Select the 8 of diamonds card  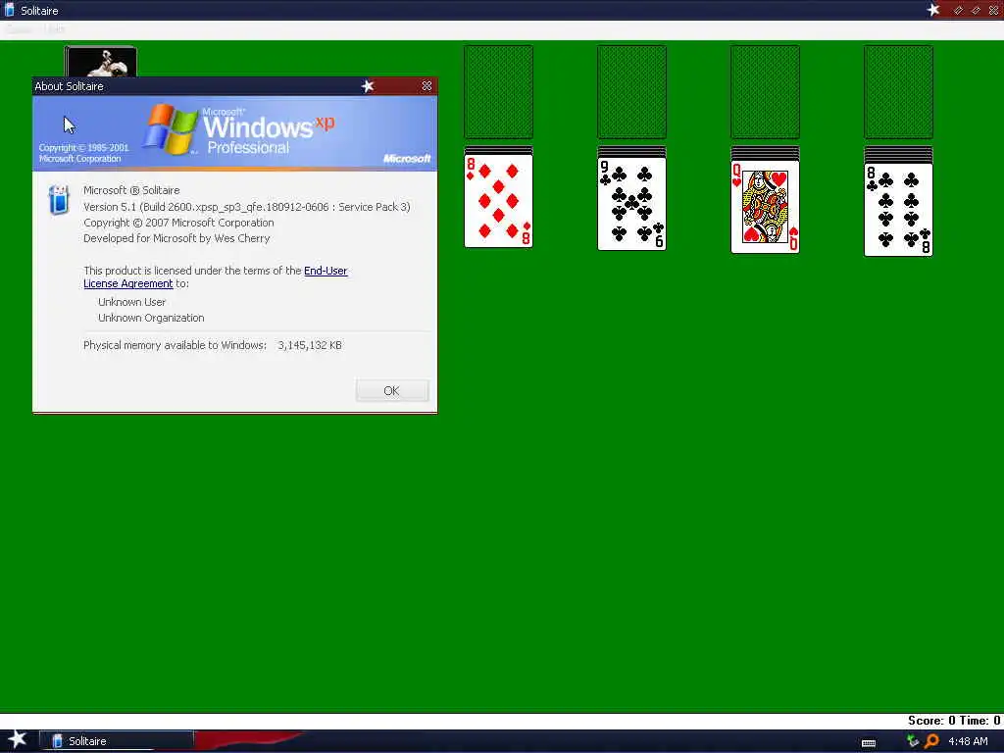[x=498, y=201]
